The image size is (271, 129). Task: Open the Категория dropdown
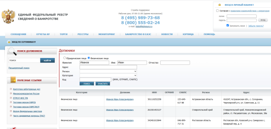(x=108, y=75)
